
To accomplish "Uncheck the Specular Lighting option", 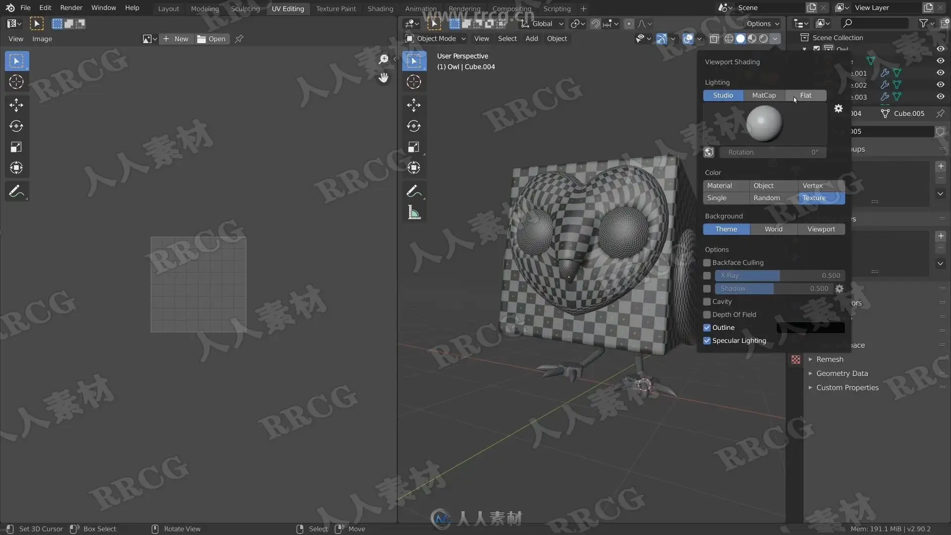I will point(707,341).
